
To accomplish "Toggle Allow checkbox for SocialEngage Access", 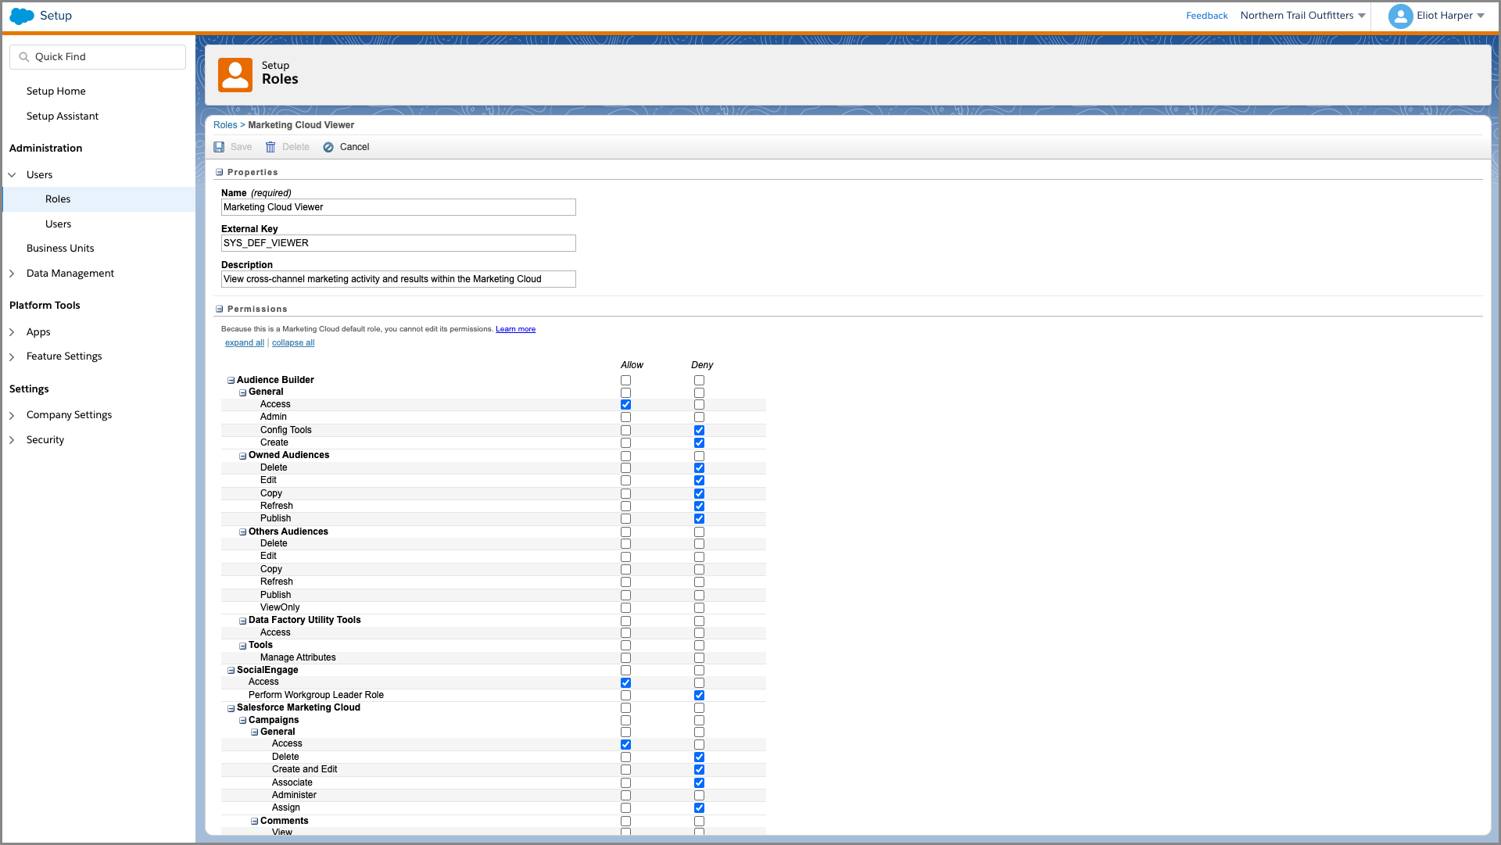I will [x=625, y=683].
